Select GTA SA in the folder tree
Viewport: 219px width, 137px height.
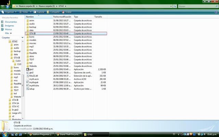15,103
